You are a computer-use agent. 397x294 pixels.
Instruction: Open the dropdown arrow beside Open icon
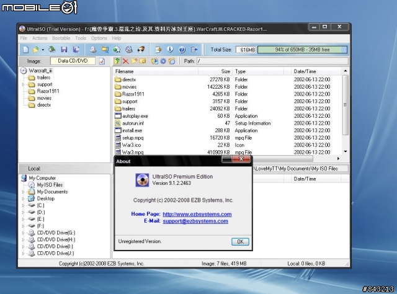[x=43, y=50]
